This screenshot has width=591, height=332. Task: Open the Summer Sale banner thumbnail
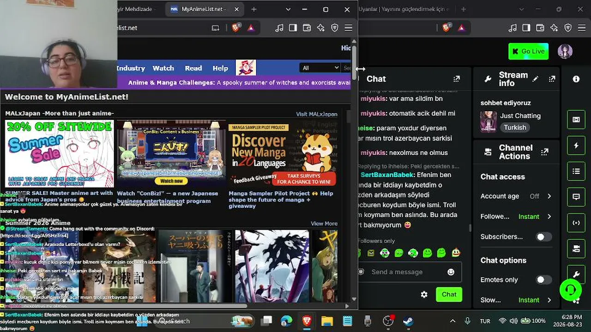(60, 154)
